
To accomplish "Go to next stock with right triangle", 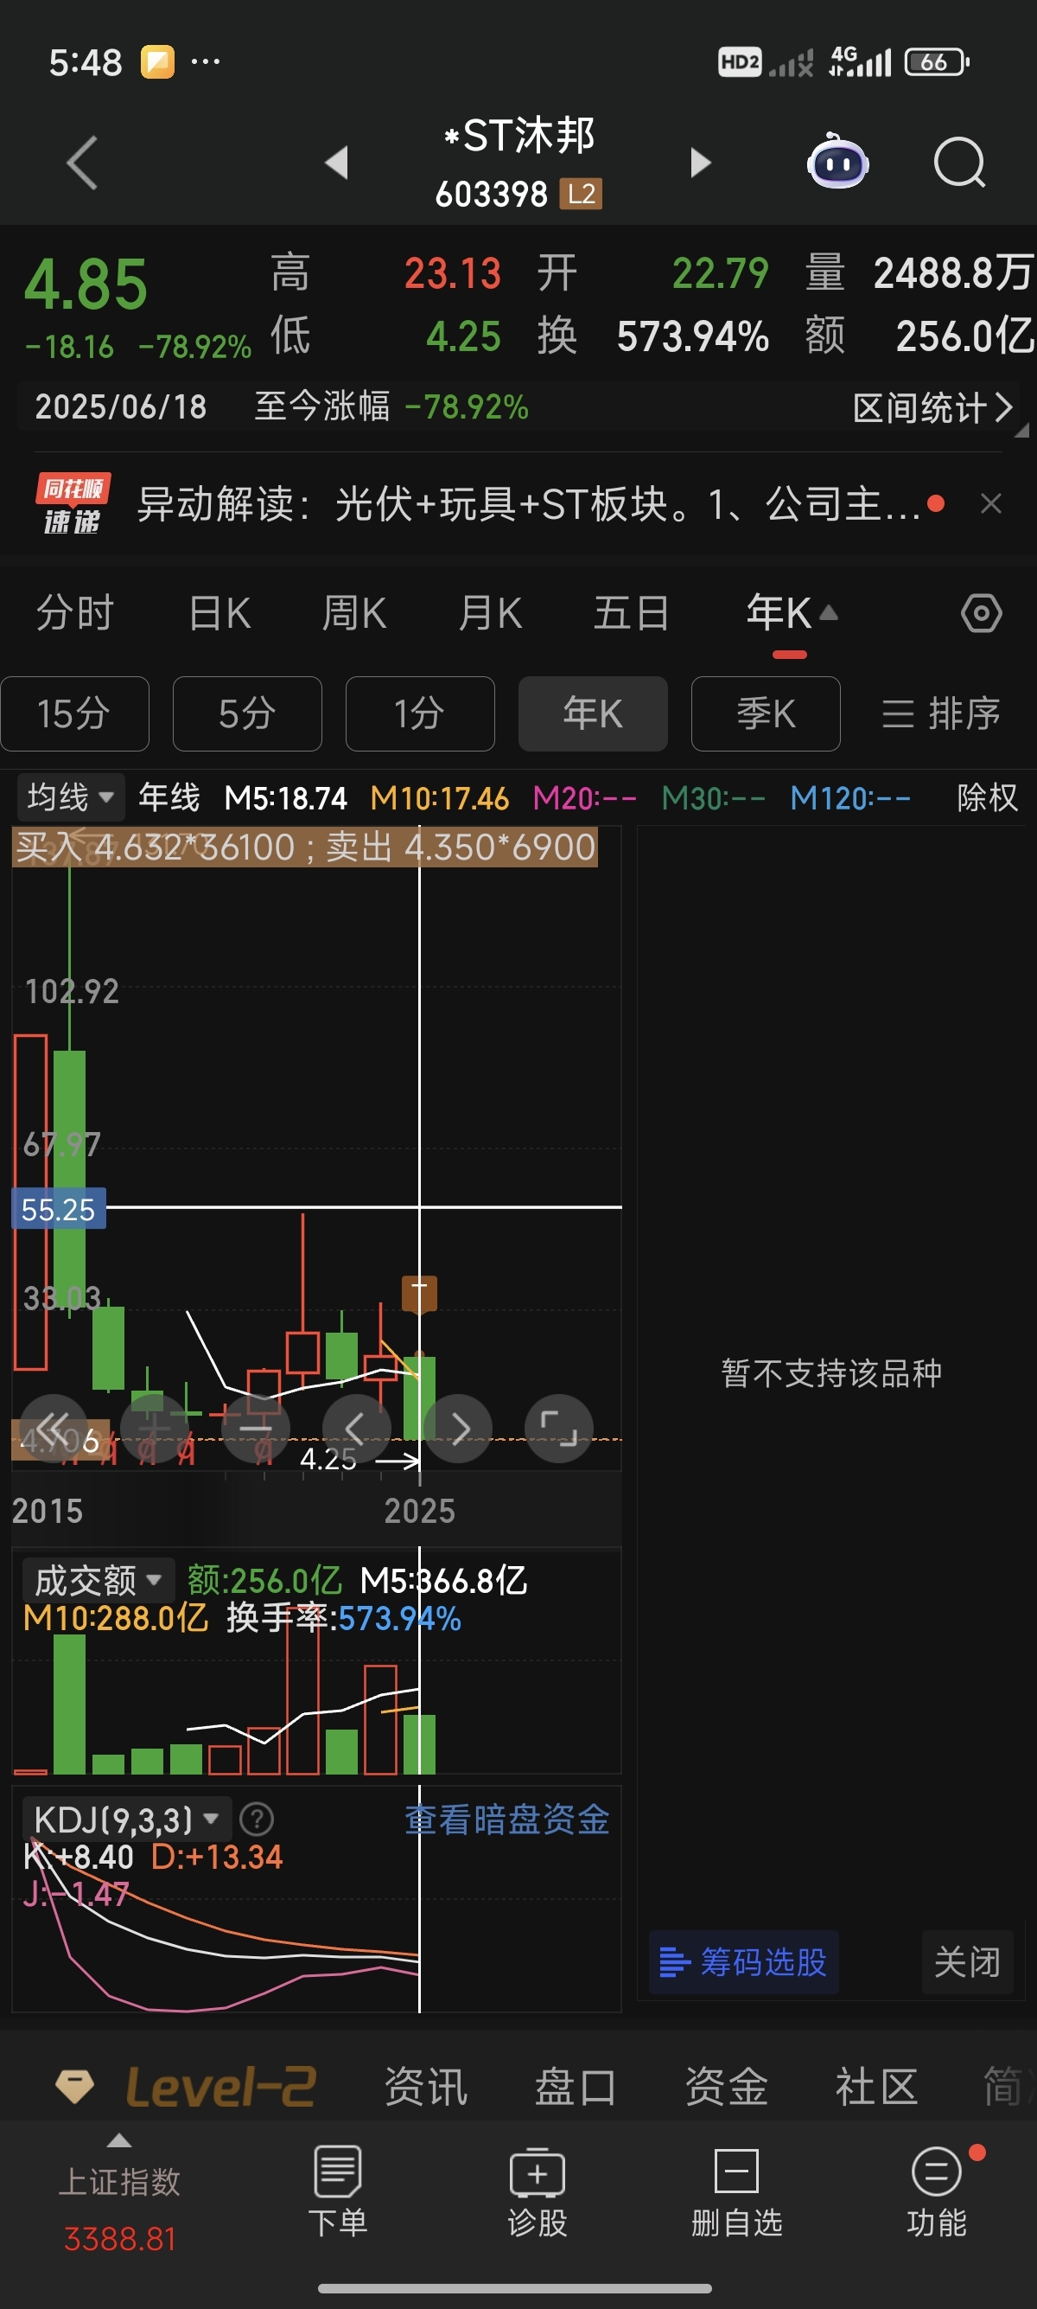I will coord(700,163).
